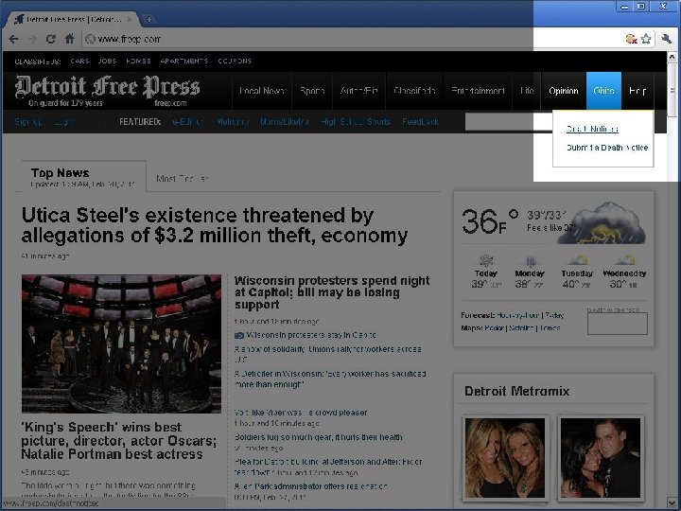The height and width of the screenshot is (511, 681).
Task: Open the Hour-by-hour forecast link
Action: pyautogui.click(x=518, y=315)
